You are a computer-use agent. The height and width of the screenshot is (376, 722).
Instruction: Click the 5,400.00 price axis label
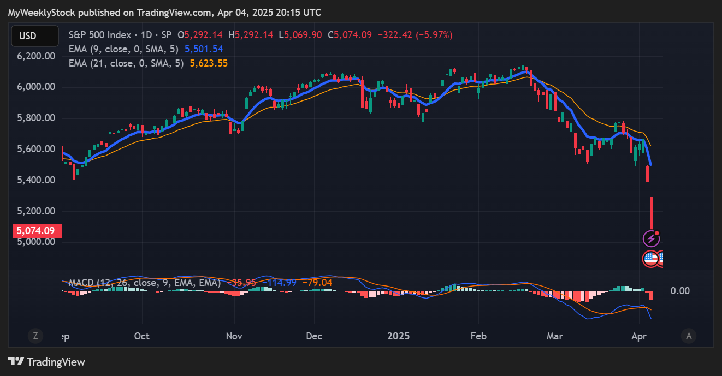(37, 180)
